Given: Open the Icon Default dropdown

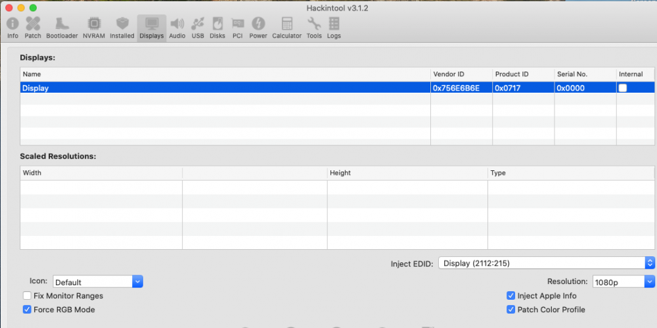Looking at the screenshot, I should pyautogui.click(x=97, y=282).
